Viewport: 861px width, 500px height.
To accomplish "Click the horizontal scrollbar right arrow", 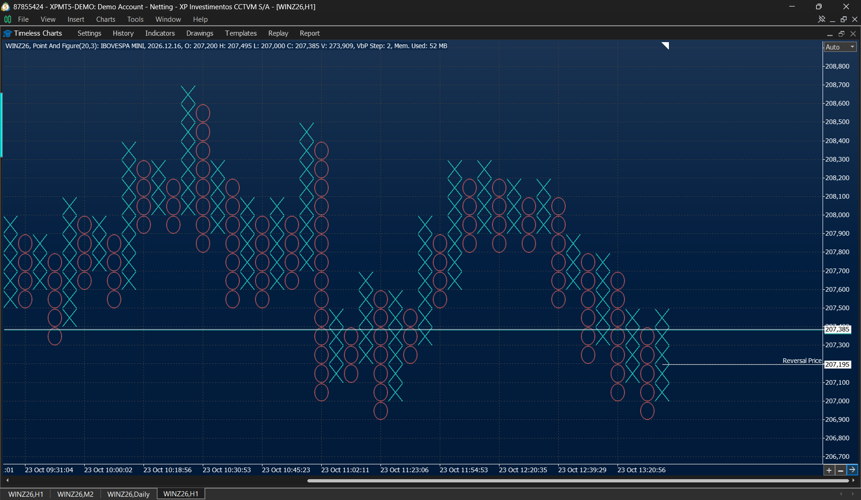I will [853, 481].
